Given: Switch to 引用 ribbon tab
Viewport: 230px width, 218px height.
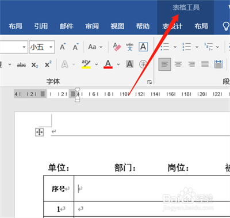Looking at the screenshot, I should coord(41,26).
